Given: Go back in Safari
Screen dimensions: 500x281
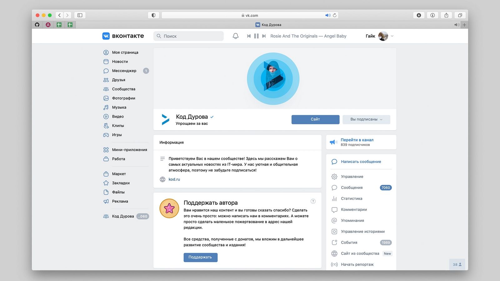Looking at the screenshot, I should point(59,15).
